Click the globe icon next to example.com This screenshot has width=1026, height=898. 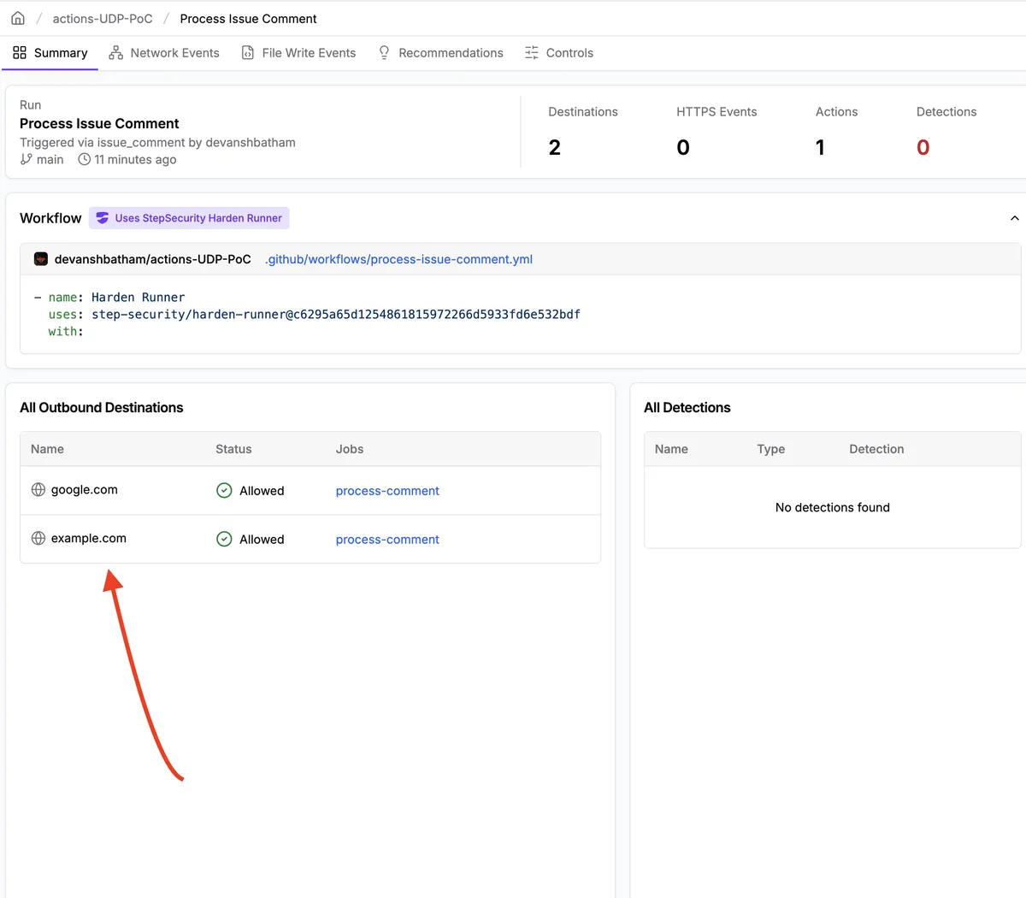[38, 539]
